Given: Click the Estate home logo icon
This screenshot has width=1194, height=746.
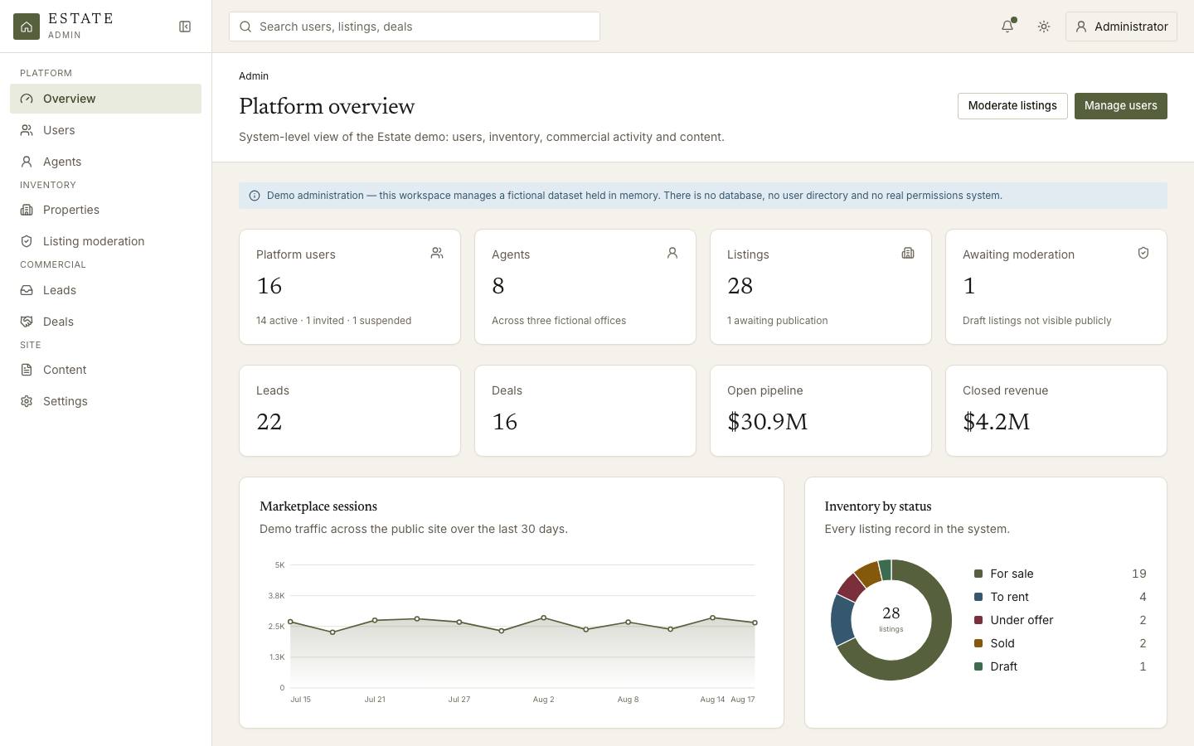Looking at the screenshot, I should [27, 27].
